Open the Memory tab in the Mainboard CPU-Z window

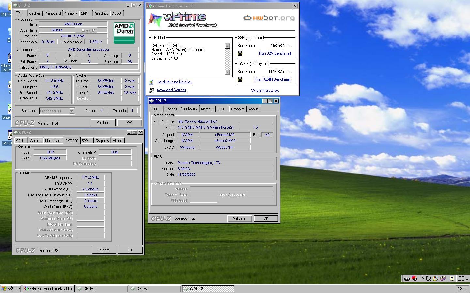[207, 109]
